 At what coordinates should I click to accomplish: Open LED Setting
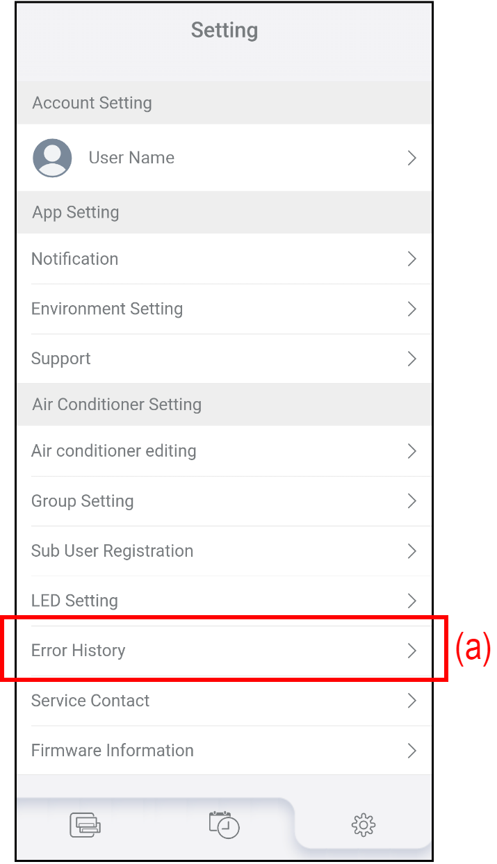click(74, 601)
